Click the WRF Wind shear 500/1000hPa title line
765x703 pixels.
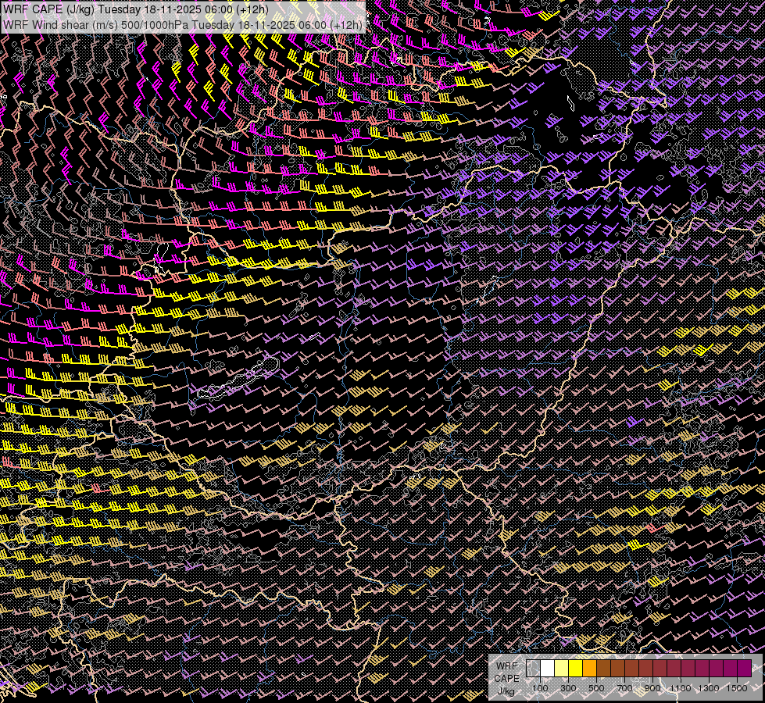(183, 25)
